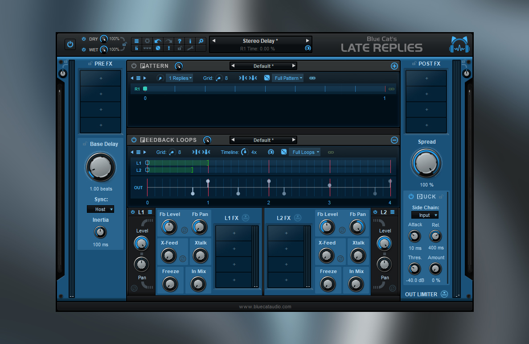Expand the L2 FX section arrow
Image resolution: width=529 pixels, height=344 pixels.
298,218
